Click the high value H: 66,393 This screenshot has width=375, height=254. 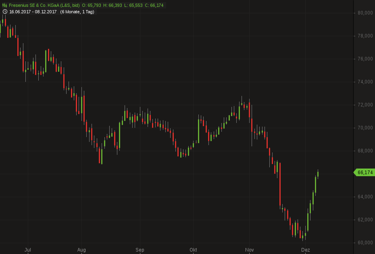[112, 5]
